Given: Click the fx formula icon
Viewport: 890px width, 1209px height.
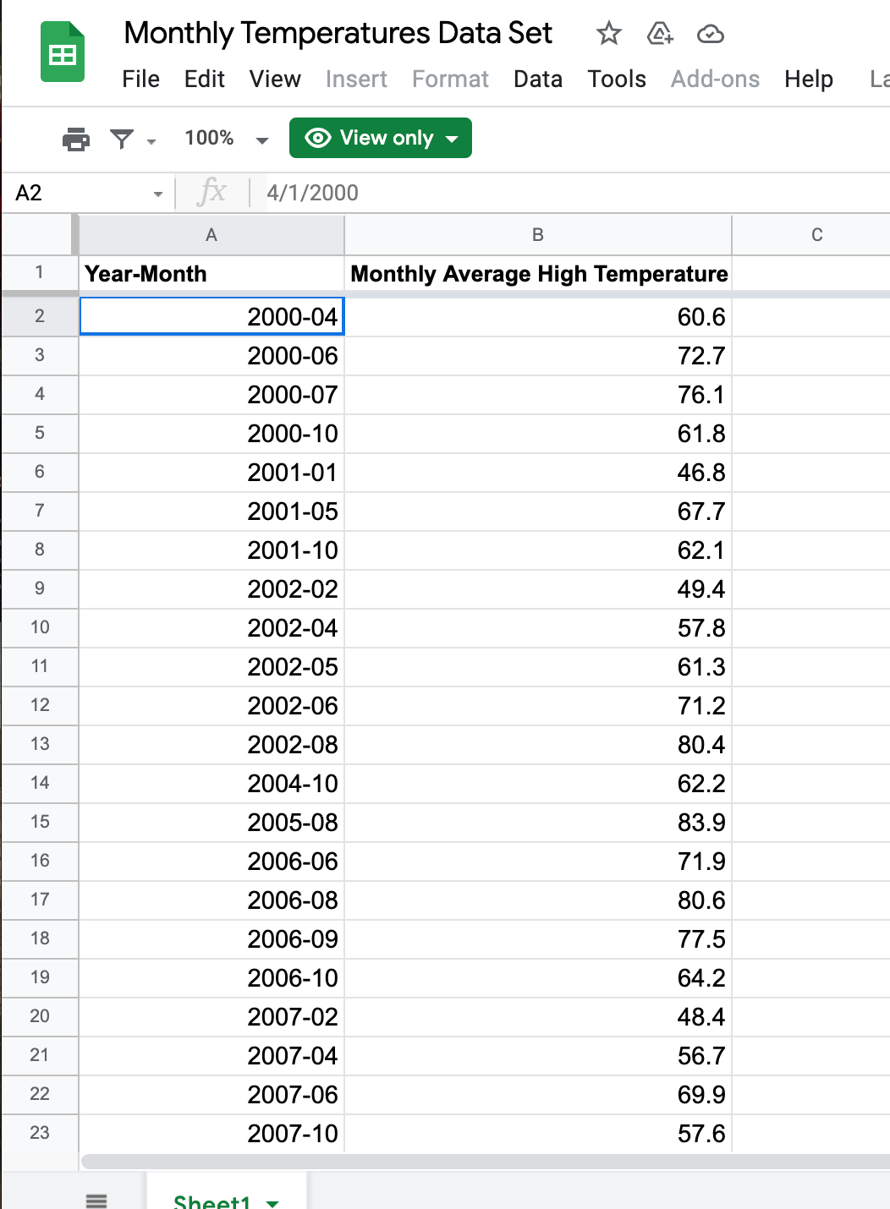Looking at the screenshot, I should pos(212,192).
